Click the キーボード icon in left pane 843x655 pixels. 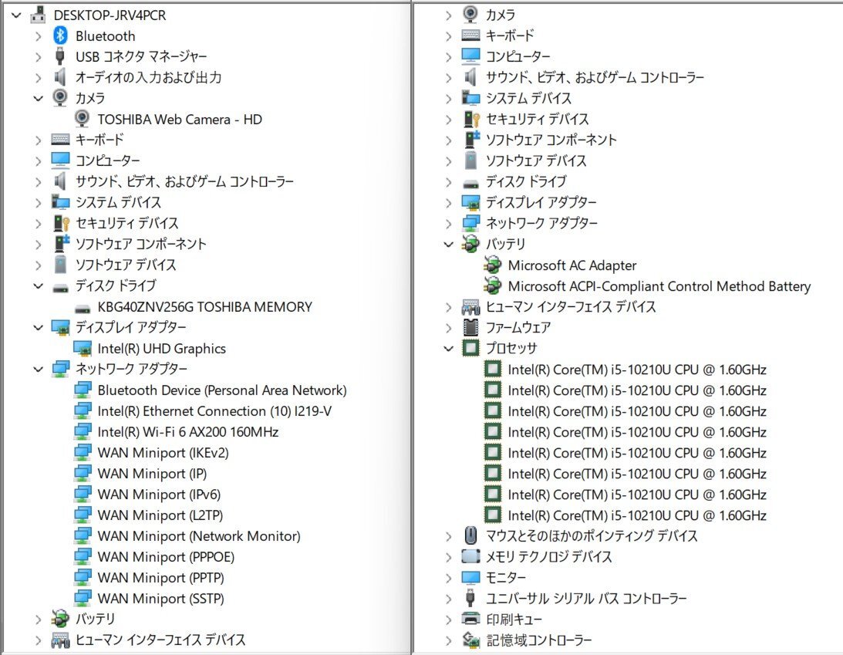click(60, 140)
